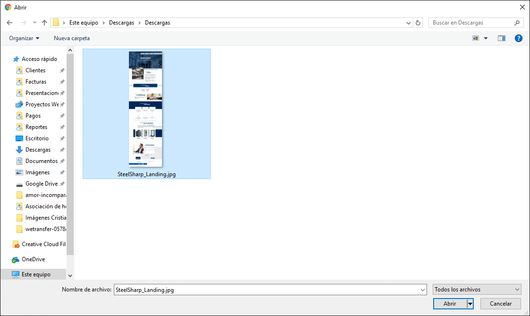This screenshot has height=316, width=530.
Task: Change the view layout icon
Action: [x=476, y=38]
